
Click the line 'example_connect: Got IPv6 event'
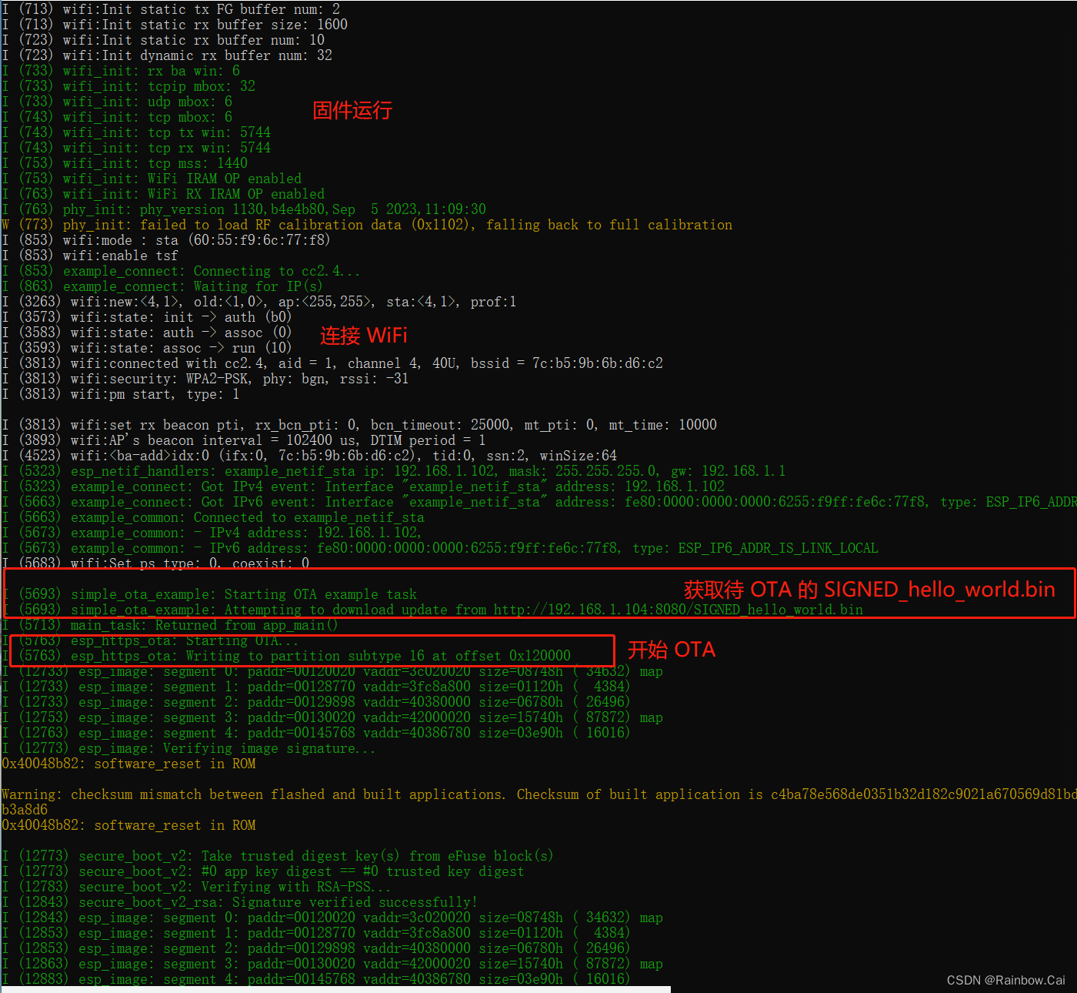(x=539, y=502)
